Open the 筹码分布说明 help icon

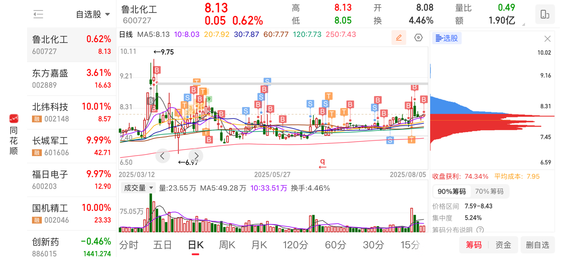(480, 230)
